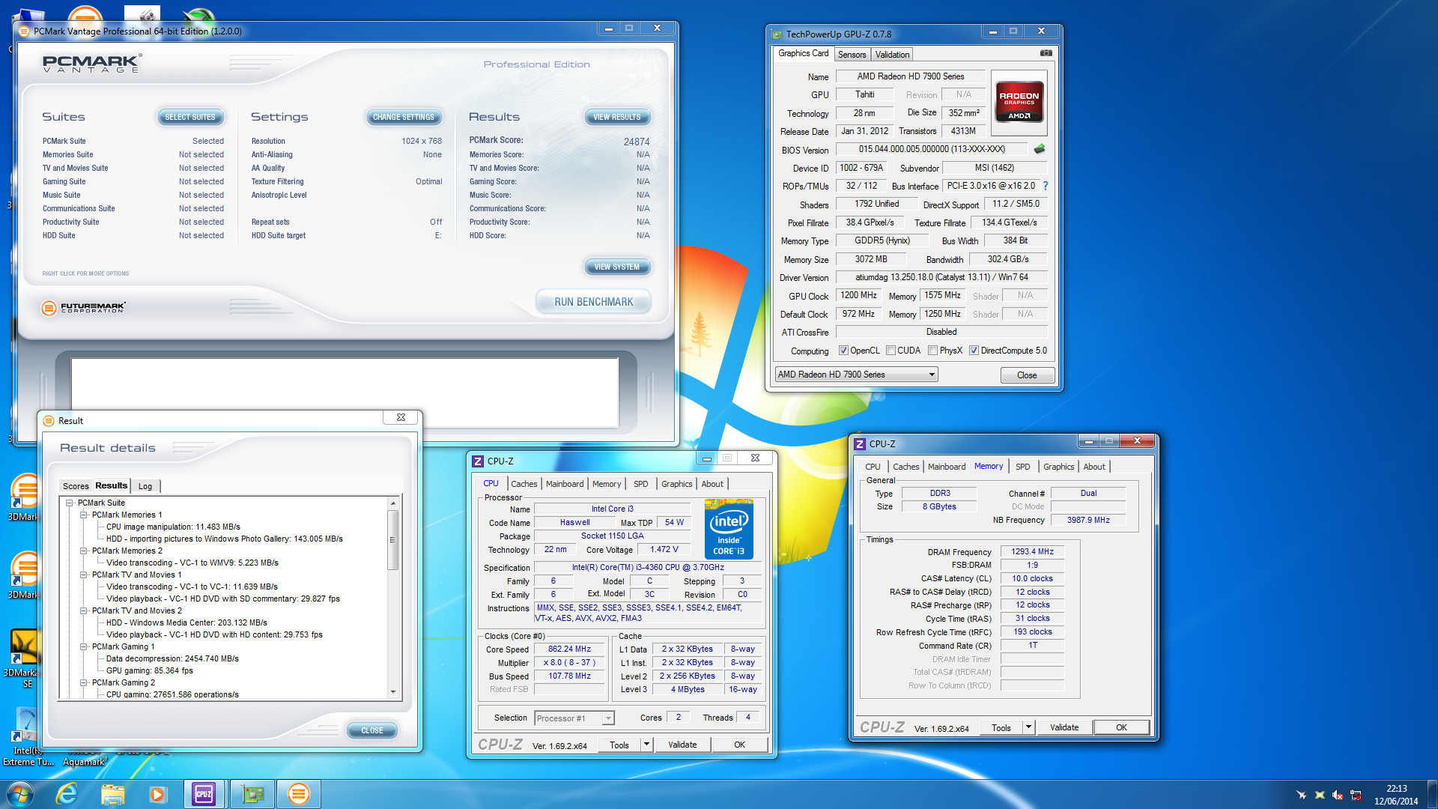Open the Scores tab in Result details
Viewport: 1438px width, 809px height.
pos(76,486)
